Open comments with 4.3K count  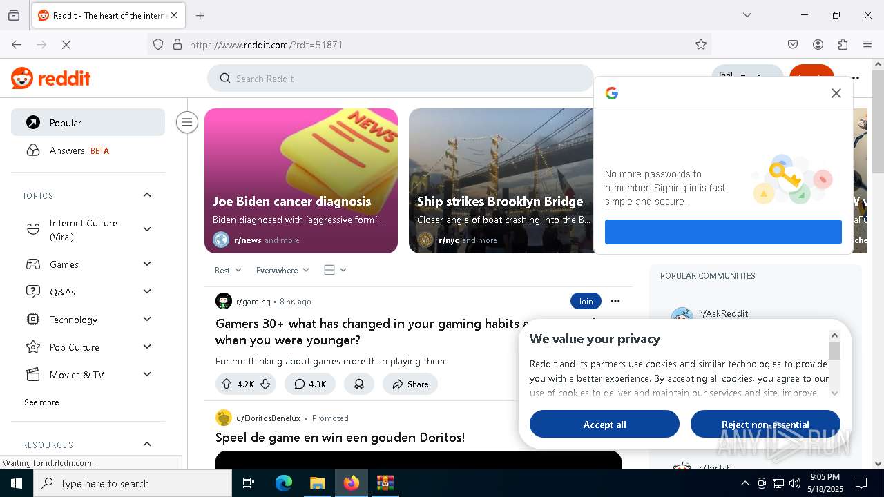point(310,384)
